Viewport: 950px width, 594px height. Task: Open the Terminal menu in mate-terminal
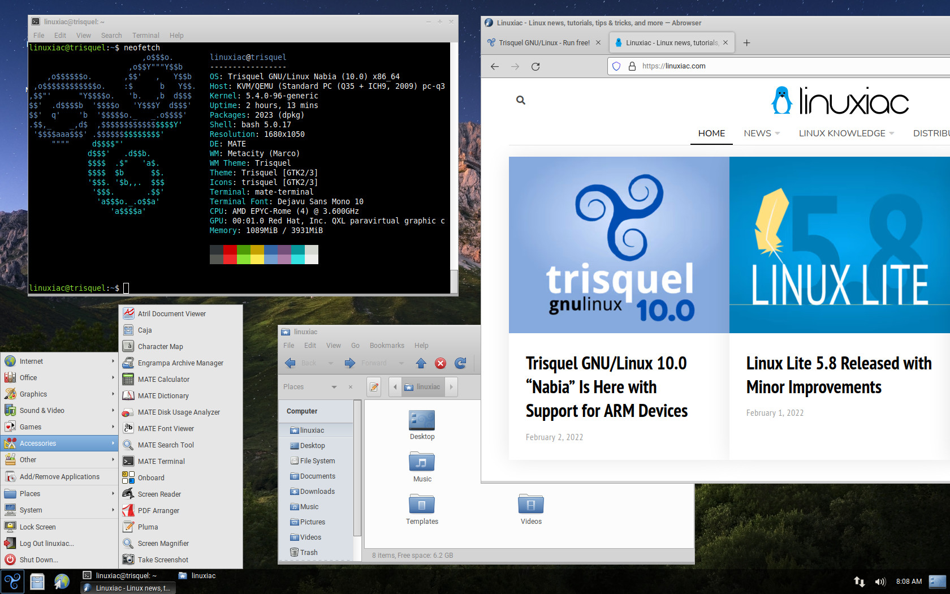pos(146,35)
